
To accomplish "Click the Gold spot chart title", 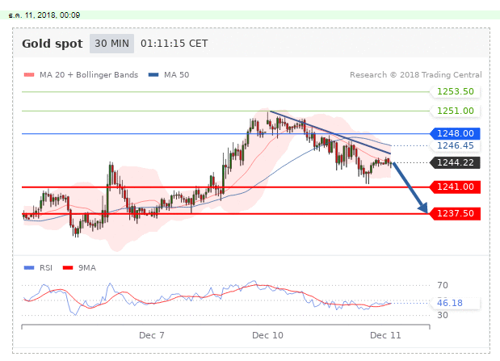I will tap(52, 44).
